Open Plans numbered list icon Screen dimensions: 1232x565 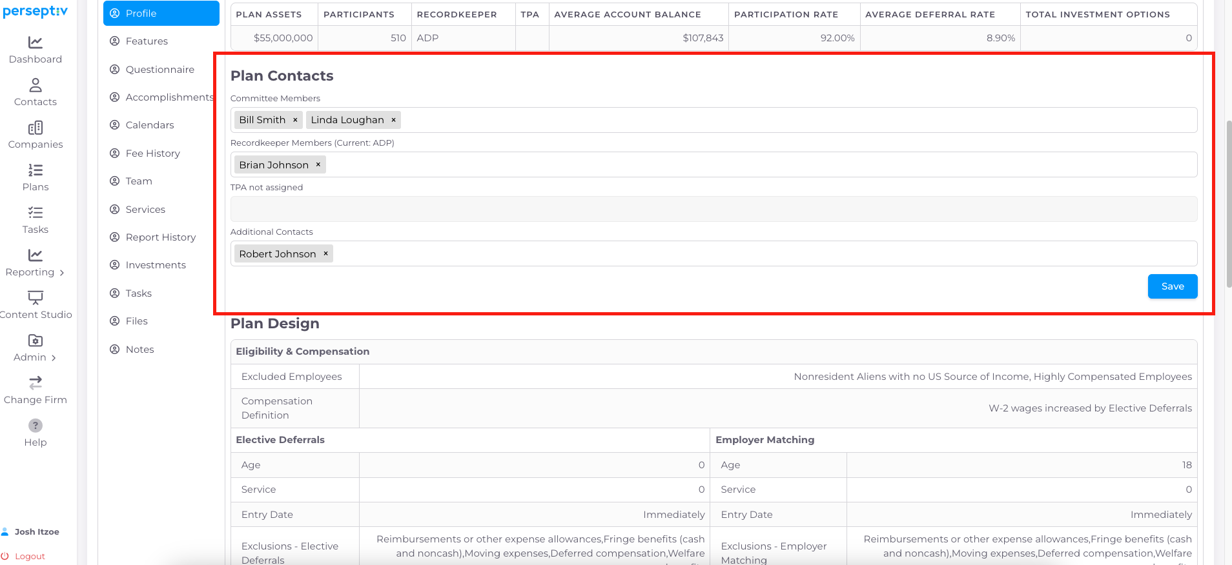[x=36, y=170]
